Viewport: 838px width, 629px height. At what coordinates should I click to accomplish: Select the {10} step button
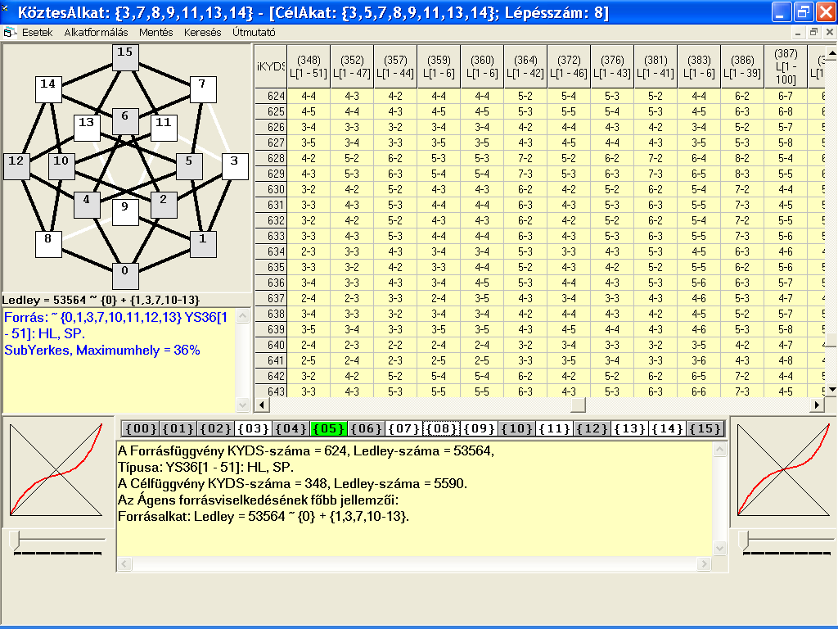click(516, 428)
